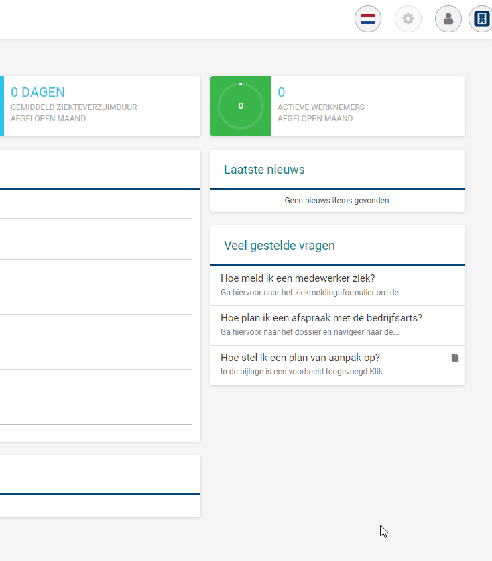The width and height of the screenshot is (492, 561).
Task: Click the 'In de bijlage is een voorbeeld' preview
Action: click(x=305, y=372)
